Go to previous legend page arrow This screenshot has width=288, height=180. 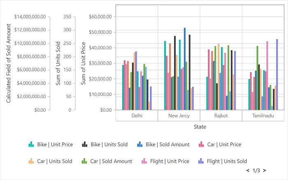[x=248, y=170]
